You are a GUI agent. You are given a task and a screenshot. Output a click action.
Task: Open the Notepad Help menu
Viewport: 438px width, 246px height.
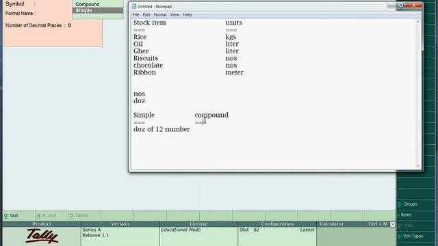pyautogui.click(x=188, y=15)
